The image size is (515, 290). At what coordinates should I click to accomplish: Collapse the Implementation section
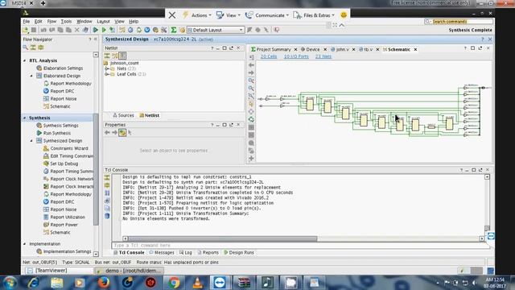click(25, 244)
